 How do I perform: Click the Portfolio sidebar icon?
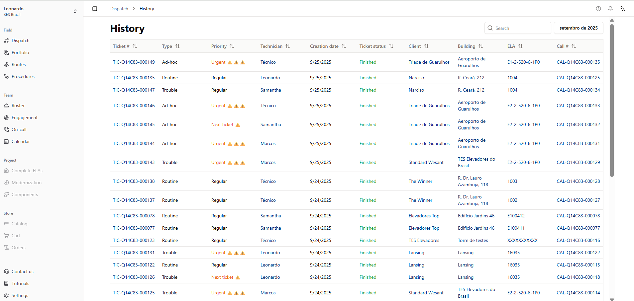(x=6, y=52)
